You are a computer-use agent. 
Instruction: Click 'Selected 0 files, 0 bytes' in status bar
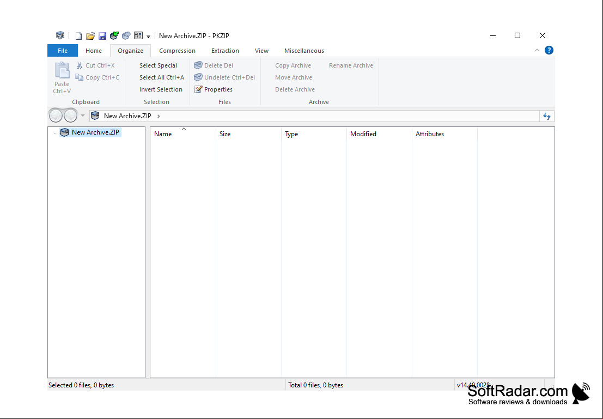click(x=81, y=385)
